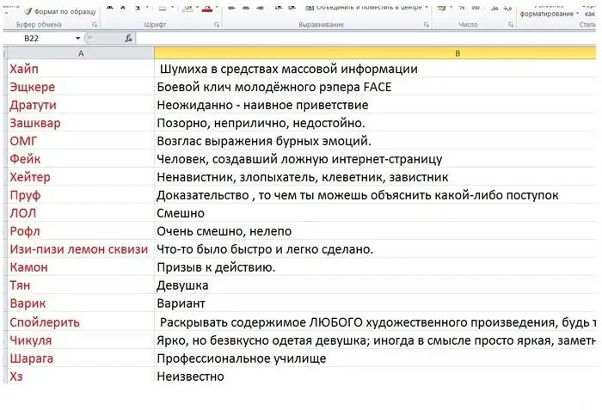Screen dimensions: 602x410
Task: Click the borders icon in Шрифт group
Action: [162, 9]
